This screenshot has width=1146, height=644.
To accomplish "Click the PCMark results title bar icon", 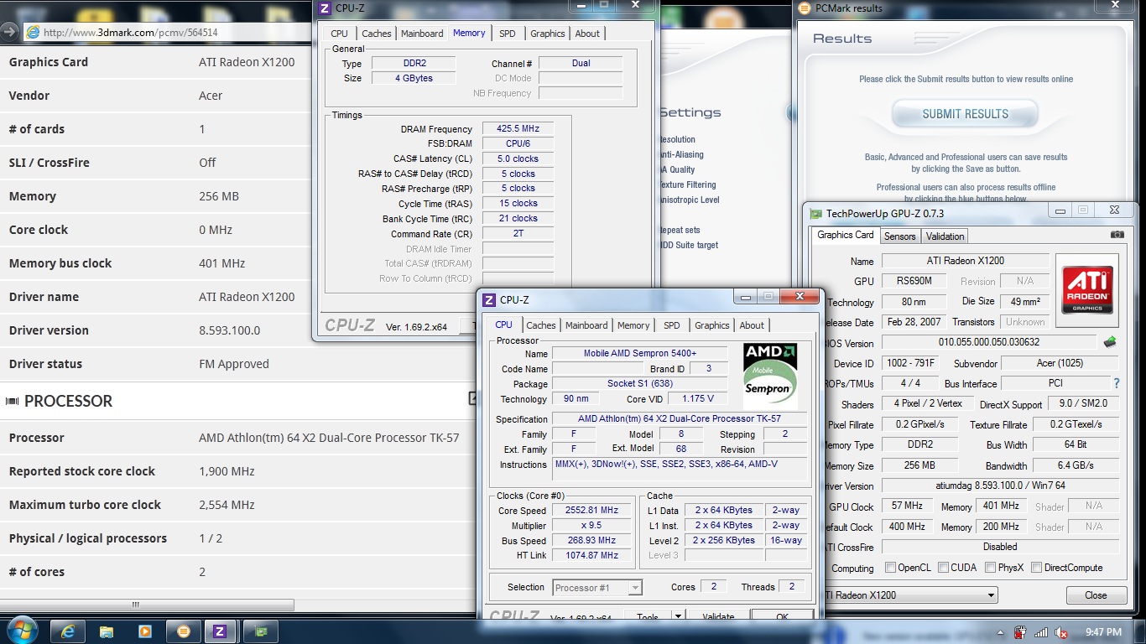I will [x=804, y=8].
